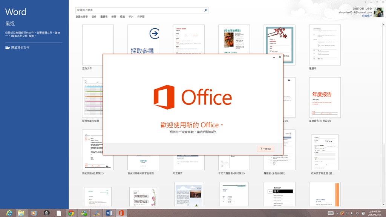Select the 標籤 suggested search link
The height and width of the screenshot is (217, 386).
pyautogui.click(x=123, y=17)
